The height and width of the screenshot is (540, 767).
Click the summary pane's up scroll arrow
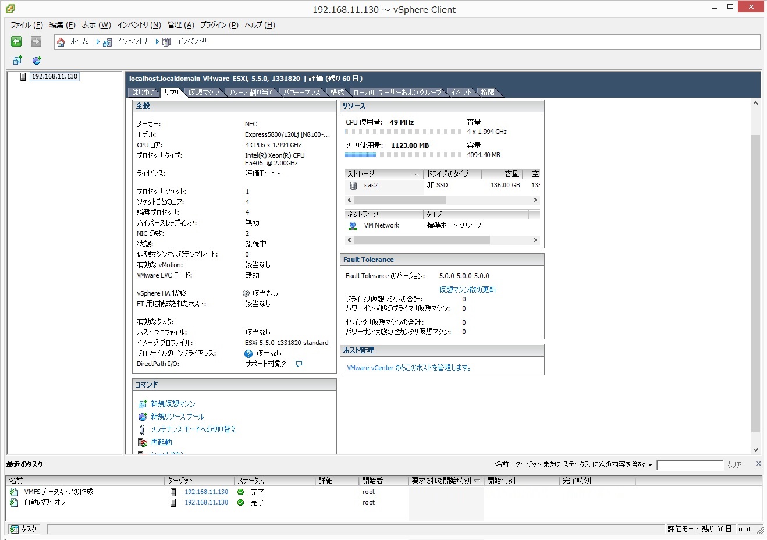pyautogui.click(x=756, y=104)
